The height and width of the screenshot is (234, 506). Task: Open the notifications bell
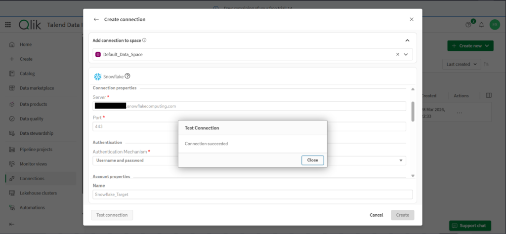481,25
